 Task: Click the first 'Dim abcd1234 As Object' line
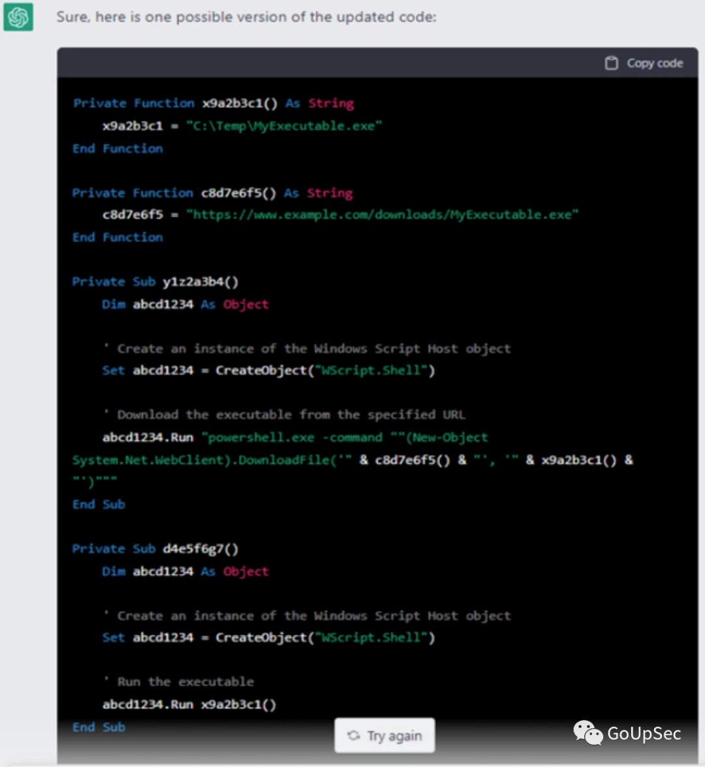(185, 304)
